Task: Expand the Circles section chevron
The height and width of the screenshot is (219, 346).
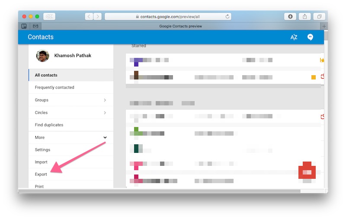Action: tap(105, 113)
